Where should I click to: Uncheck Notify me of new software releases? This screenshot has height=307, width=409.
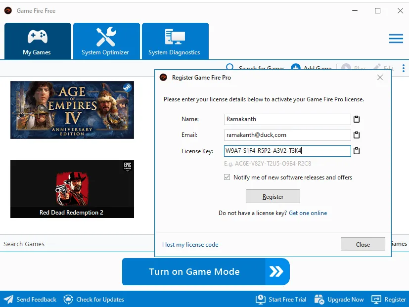[227, 177]
